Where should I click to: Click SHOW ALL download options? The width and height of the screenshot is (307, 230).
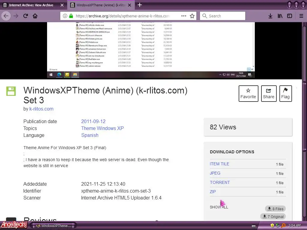(219, 207)
